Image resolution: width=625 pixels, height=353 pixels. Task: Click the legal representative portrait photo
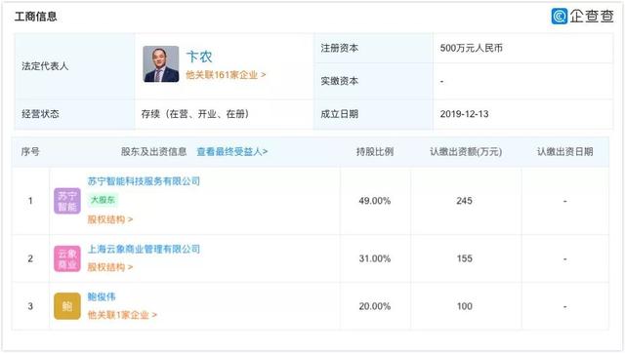pyautogui.click(x=161, y=64)
